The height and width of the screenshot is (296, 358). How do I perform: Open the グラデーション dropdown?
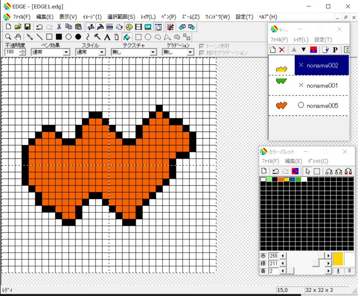pyautogui.click(x=190, y=52)
